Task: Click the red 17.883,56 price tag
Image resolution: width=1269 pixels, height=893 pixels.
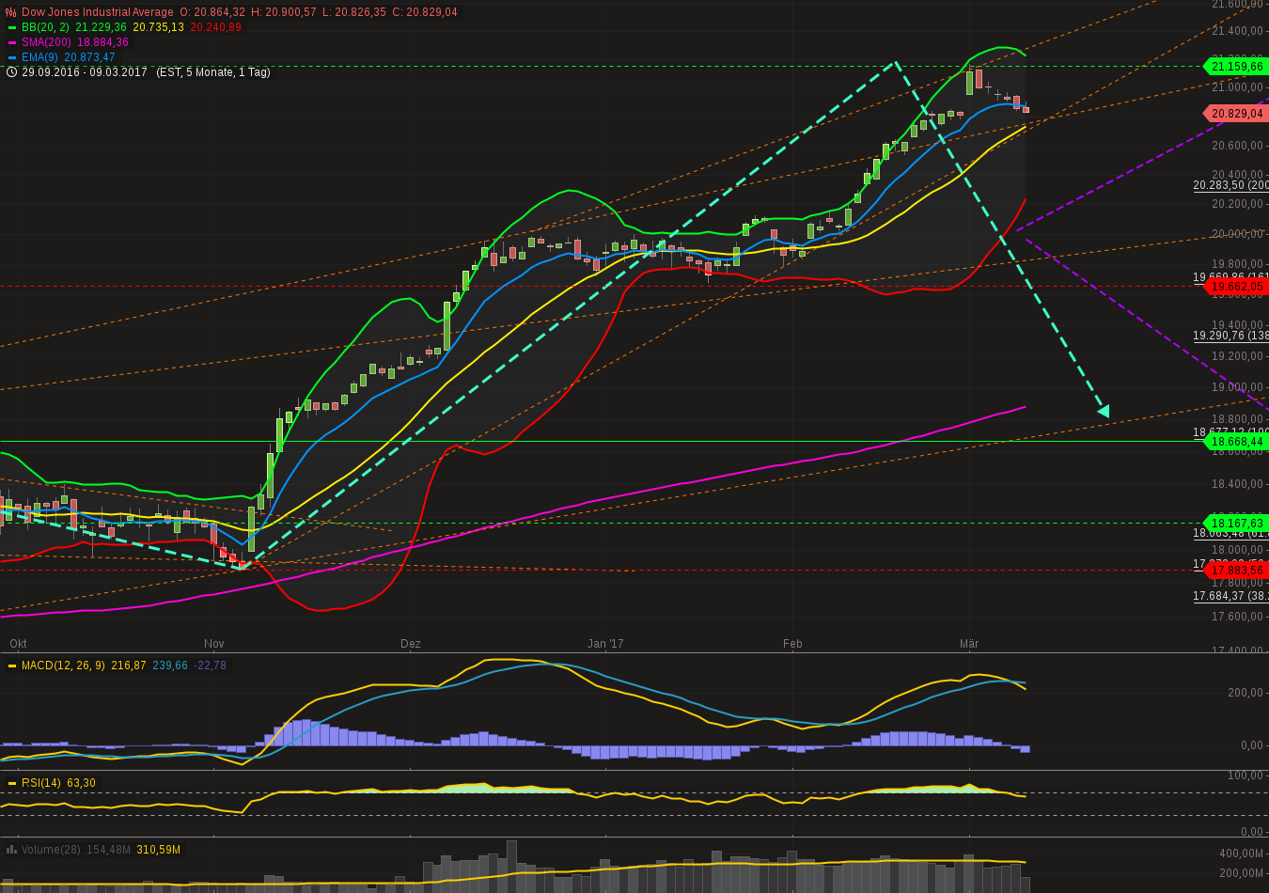Action: pos(1236,571)
